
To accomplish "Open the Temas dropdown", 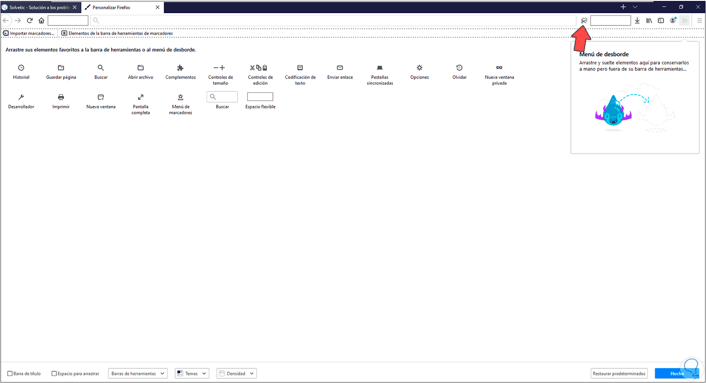I will pos(192,373).
